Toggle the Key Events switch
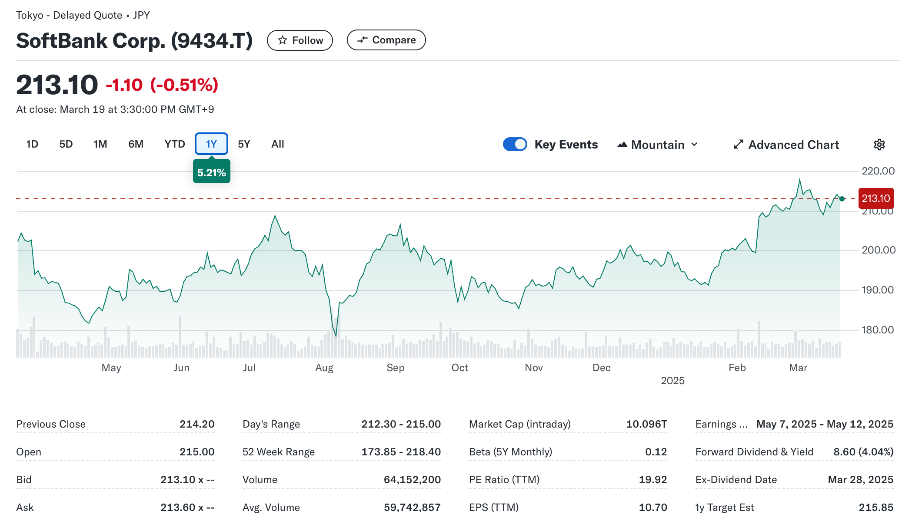The height and width of the screenshot is (527, 912). coord(515,144)
